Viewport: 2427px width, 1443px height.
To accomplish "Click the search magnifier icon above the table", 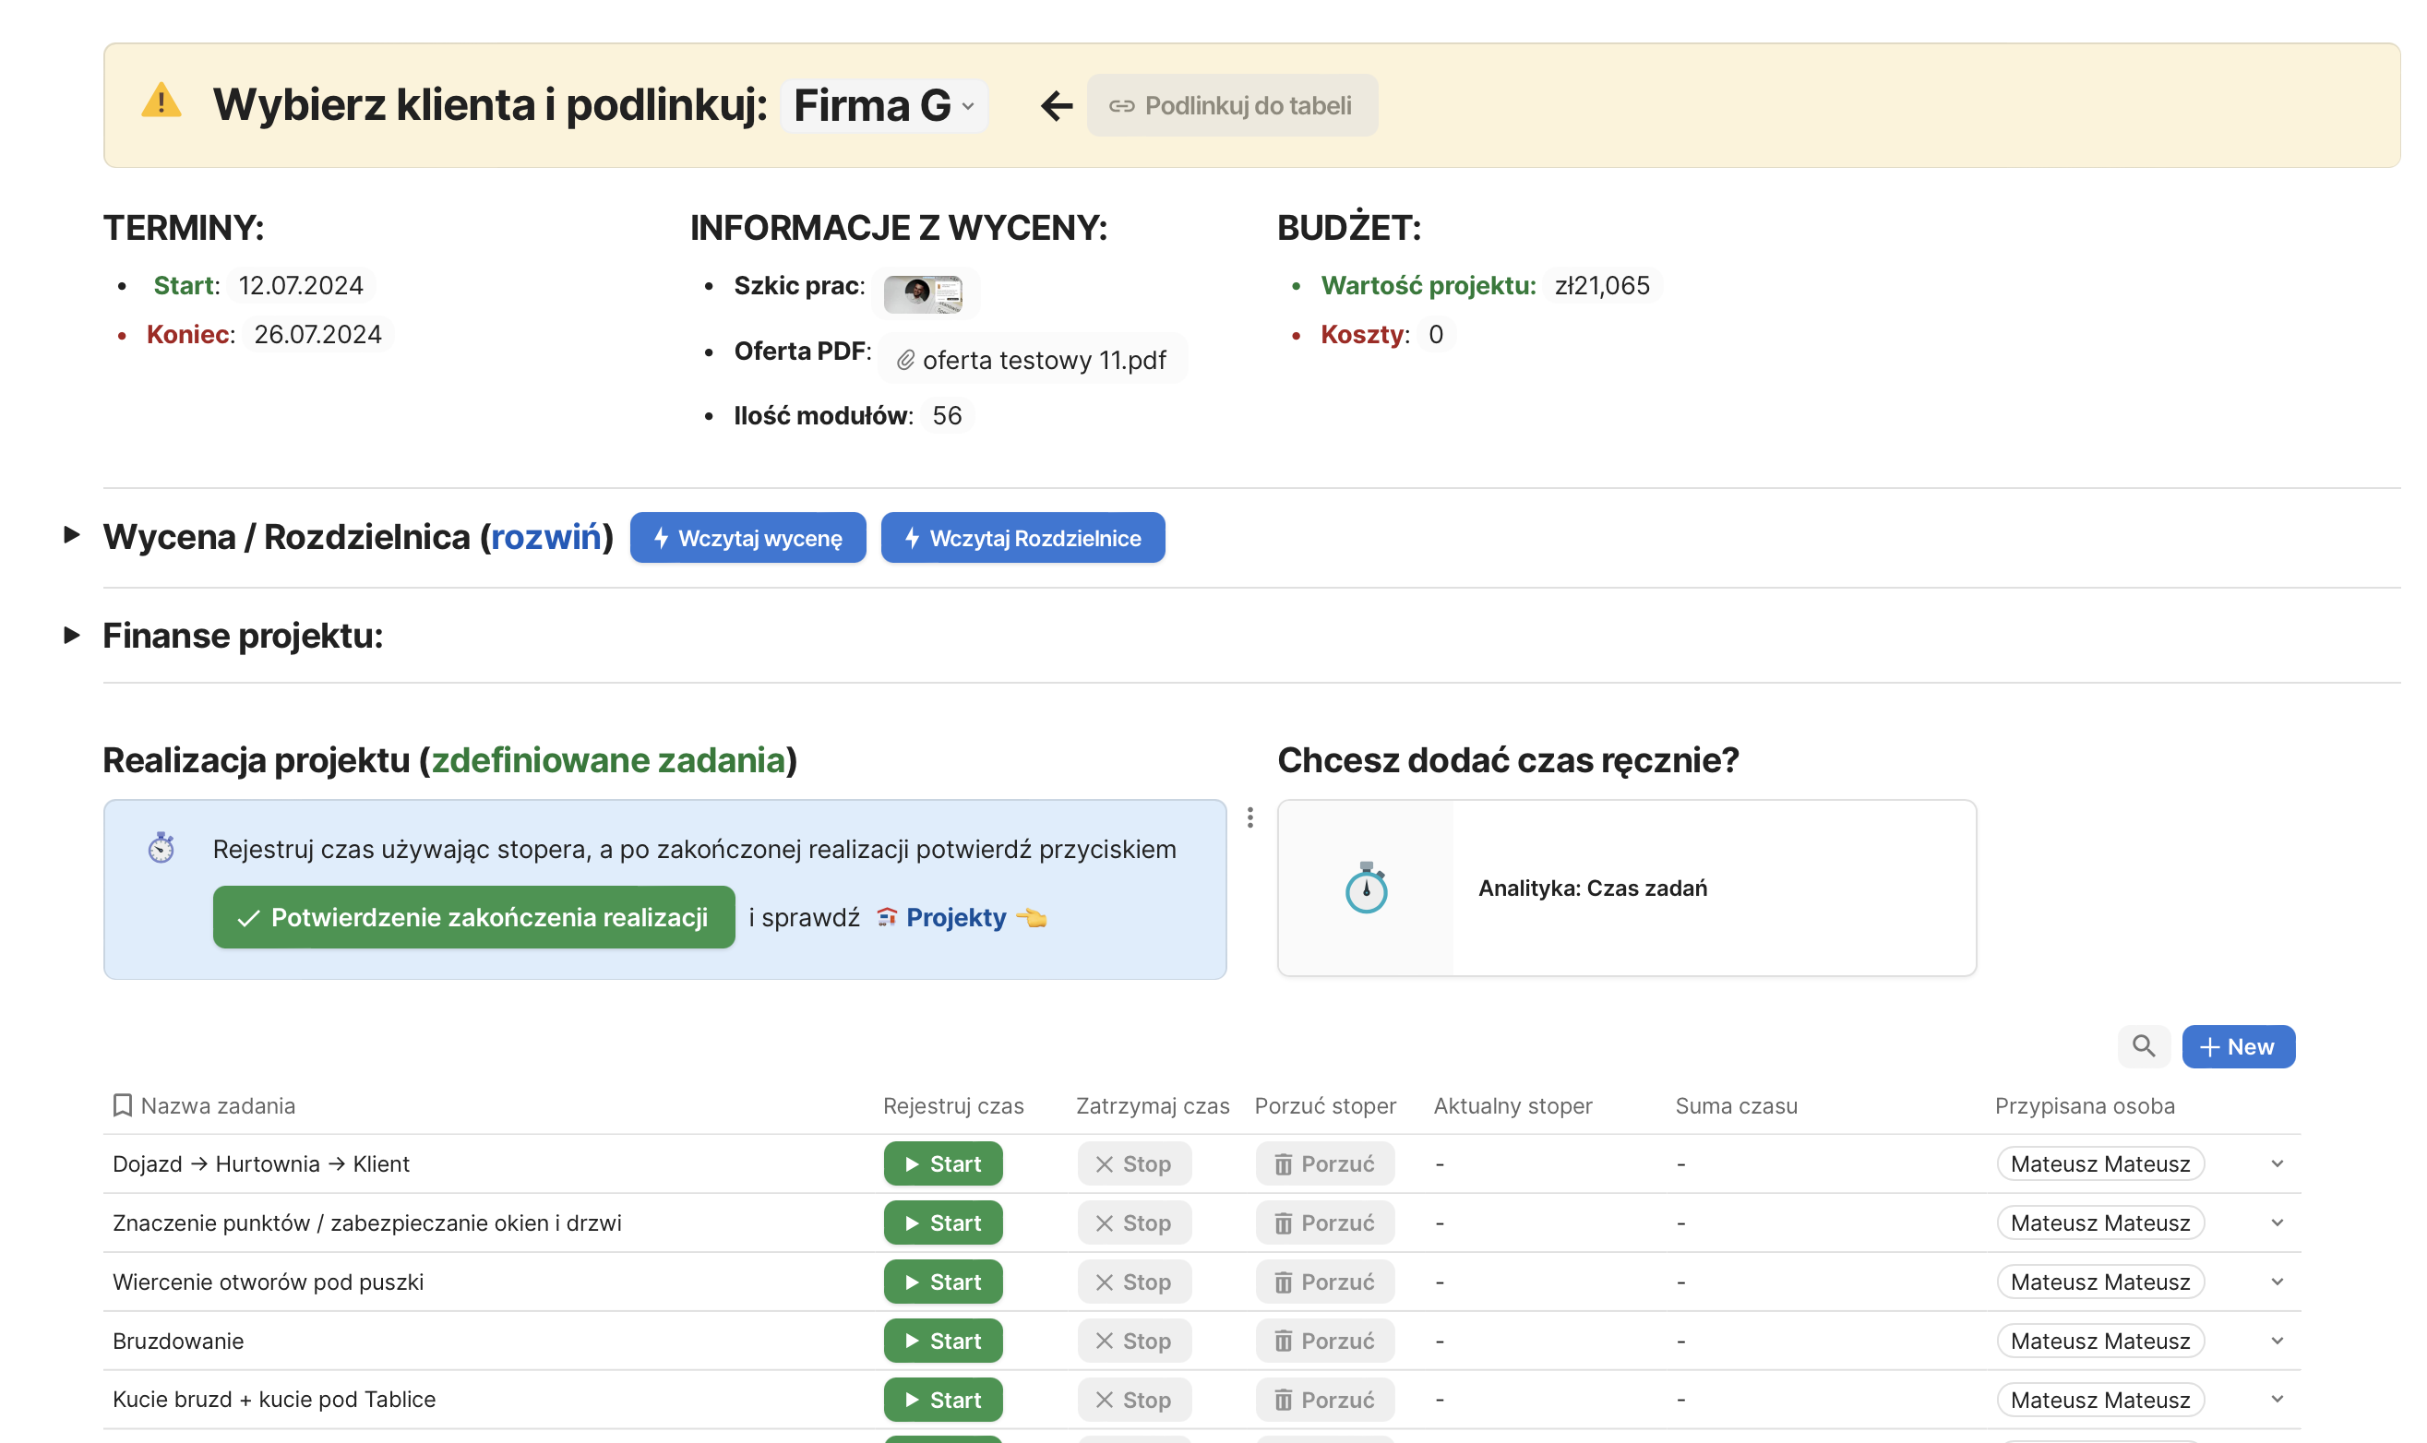I will 2142,1046.
